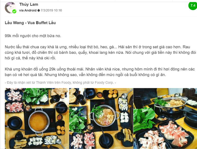Open first photo with orange broth pot

pyautogui.click(x=37, y=118)
